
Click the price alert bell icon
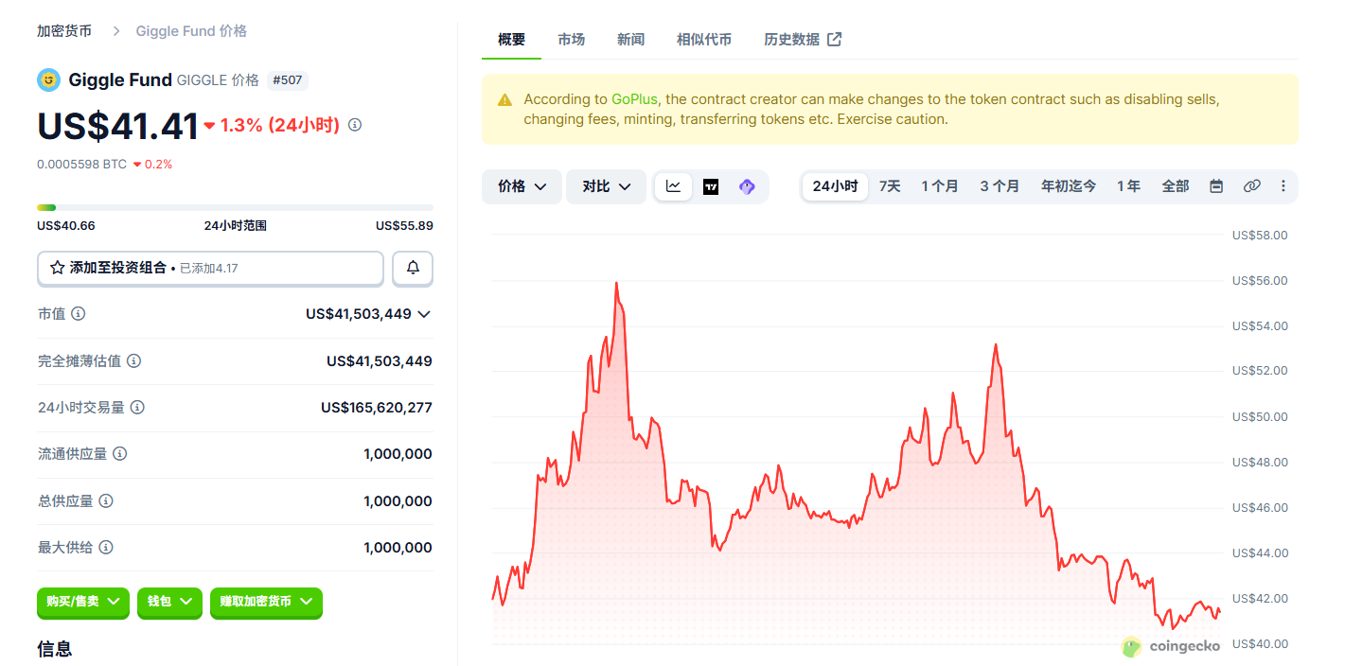click(x=413, y=268)
